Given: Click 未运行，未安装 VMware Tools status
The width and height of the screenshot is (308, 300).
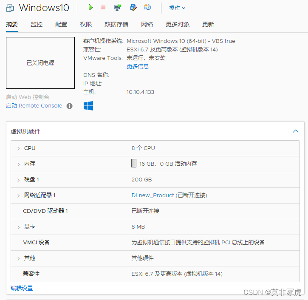Looking at the screenshot, I should point(146,58).
